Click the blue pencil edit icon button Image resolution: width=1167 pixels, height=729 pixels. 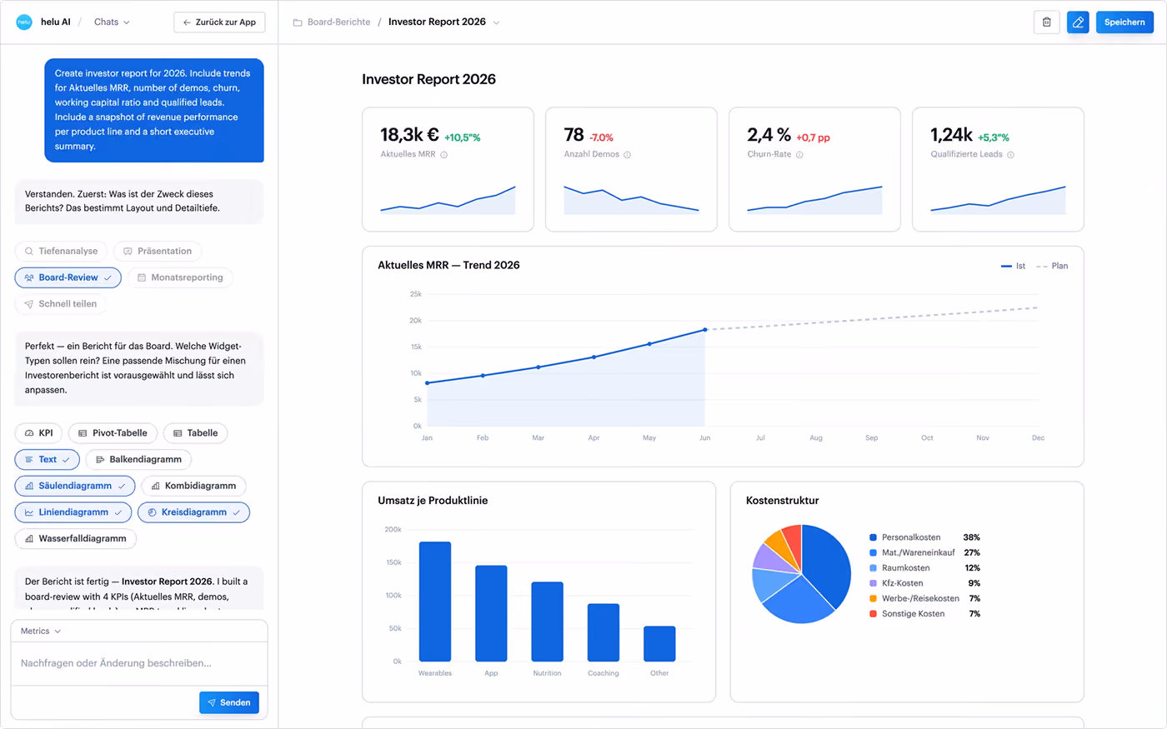tap(1078, 22)
